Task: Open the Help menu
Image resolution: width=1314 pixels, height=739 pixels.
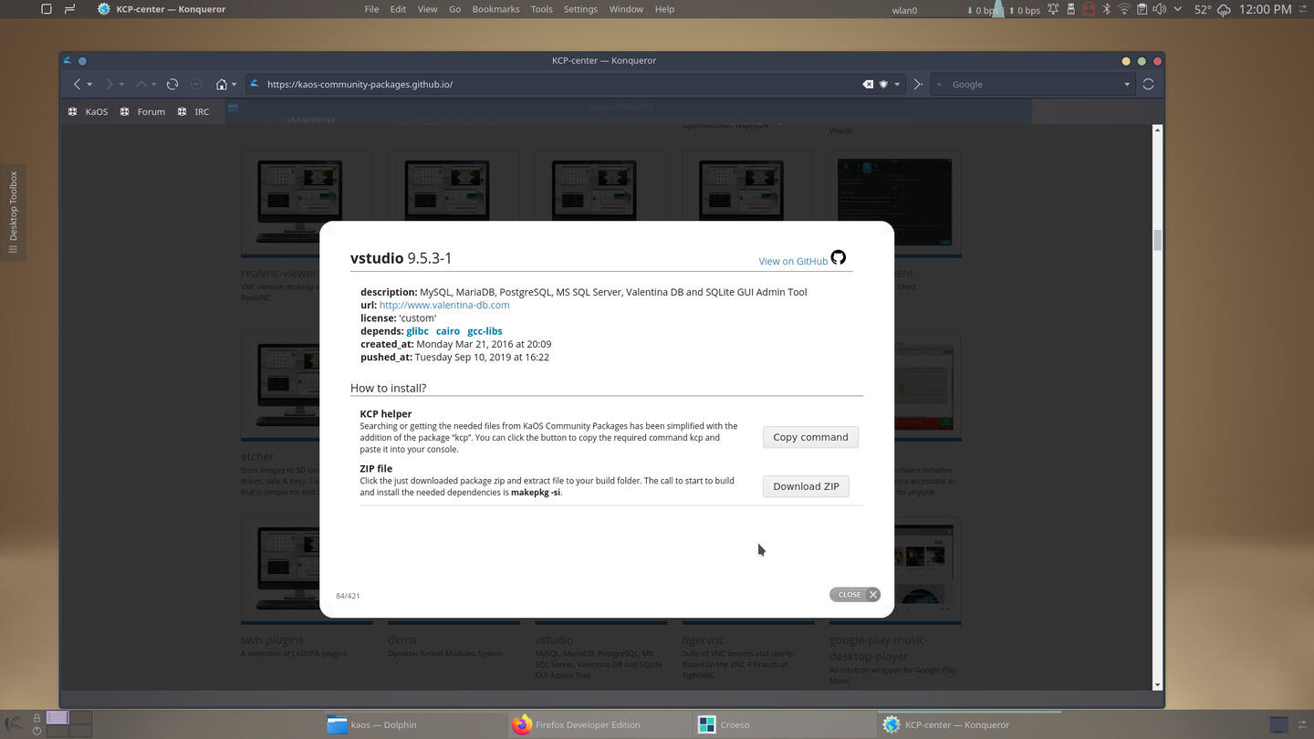Action: point(664,9)
